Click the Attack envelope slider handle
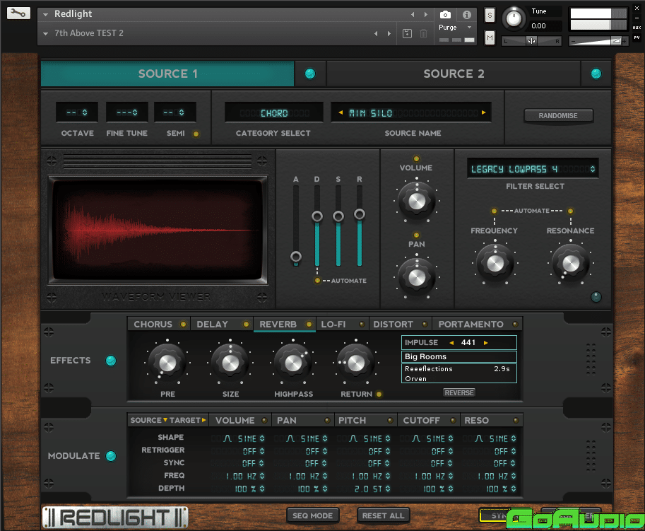The width and height of the screenshot is (645, 531). point(296,257)
